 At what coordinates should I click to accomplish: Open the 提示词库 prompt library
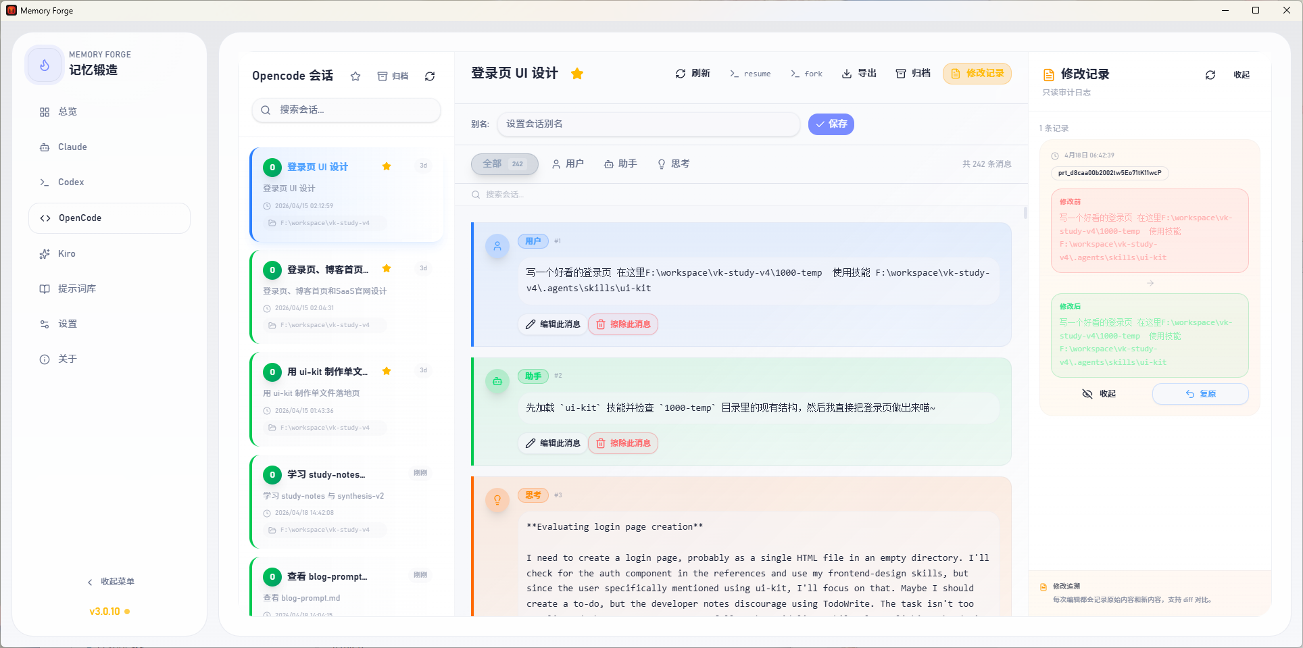point(76,289)
